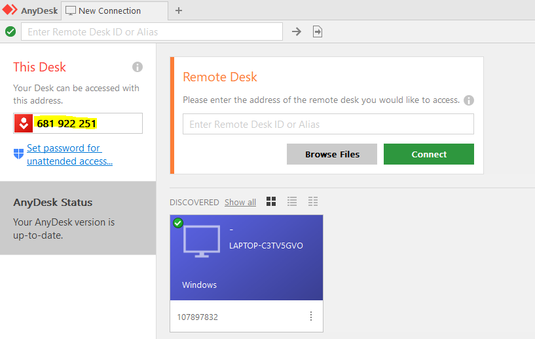Click the version is up-to-date message
The height and width of the screenshot is (339, 535).
click(x=64, y=229)
